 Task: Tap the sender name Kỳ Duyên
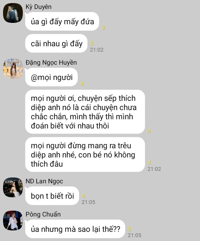tap(38, 7)
